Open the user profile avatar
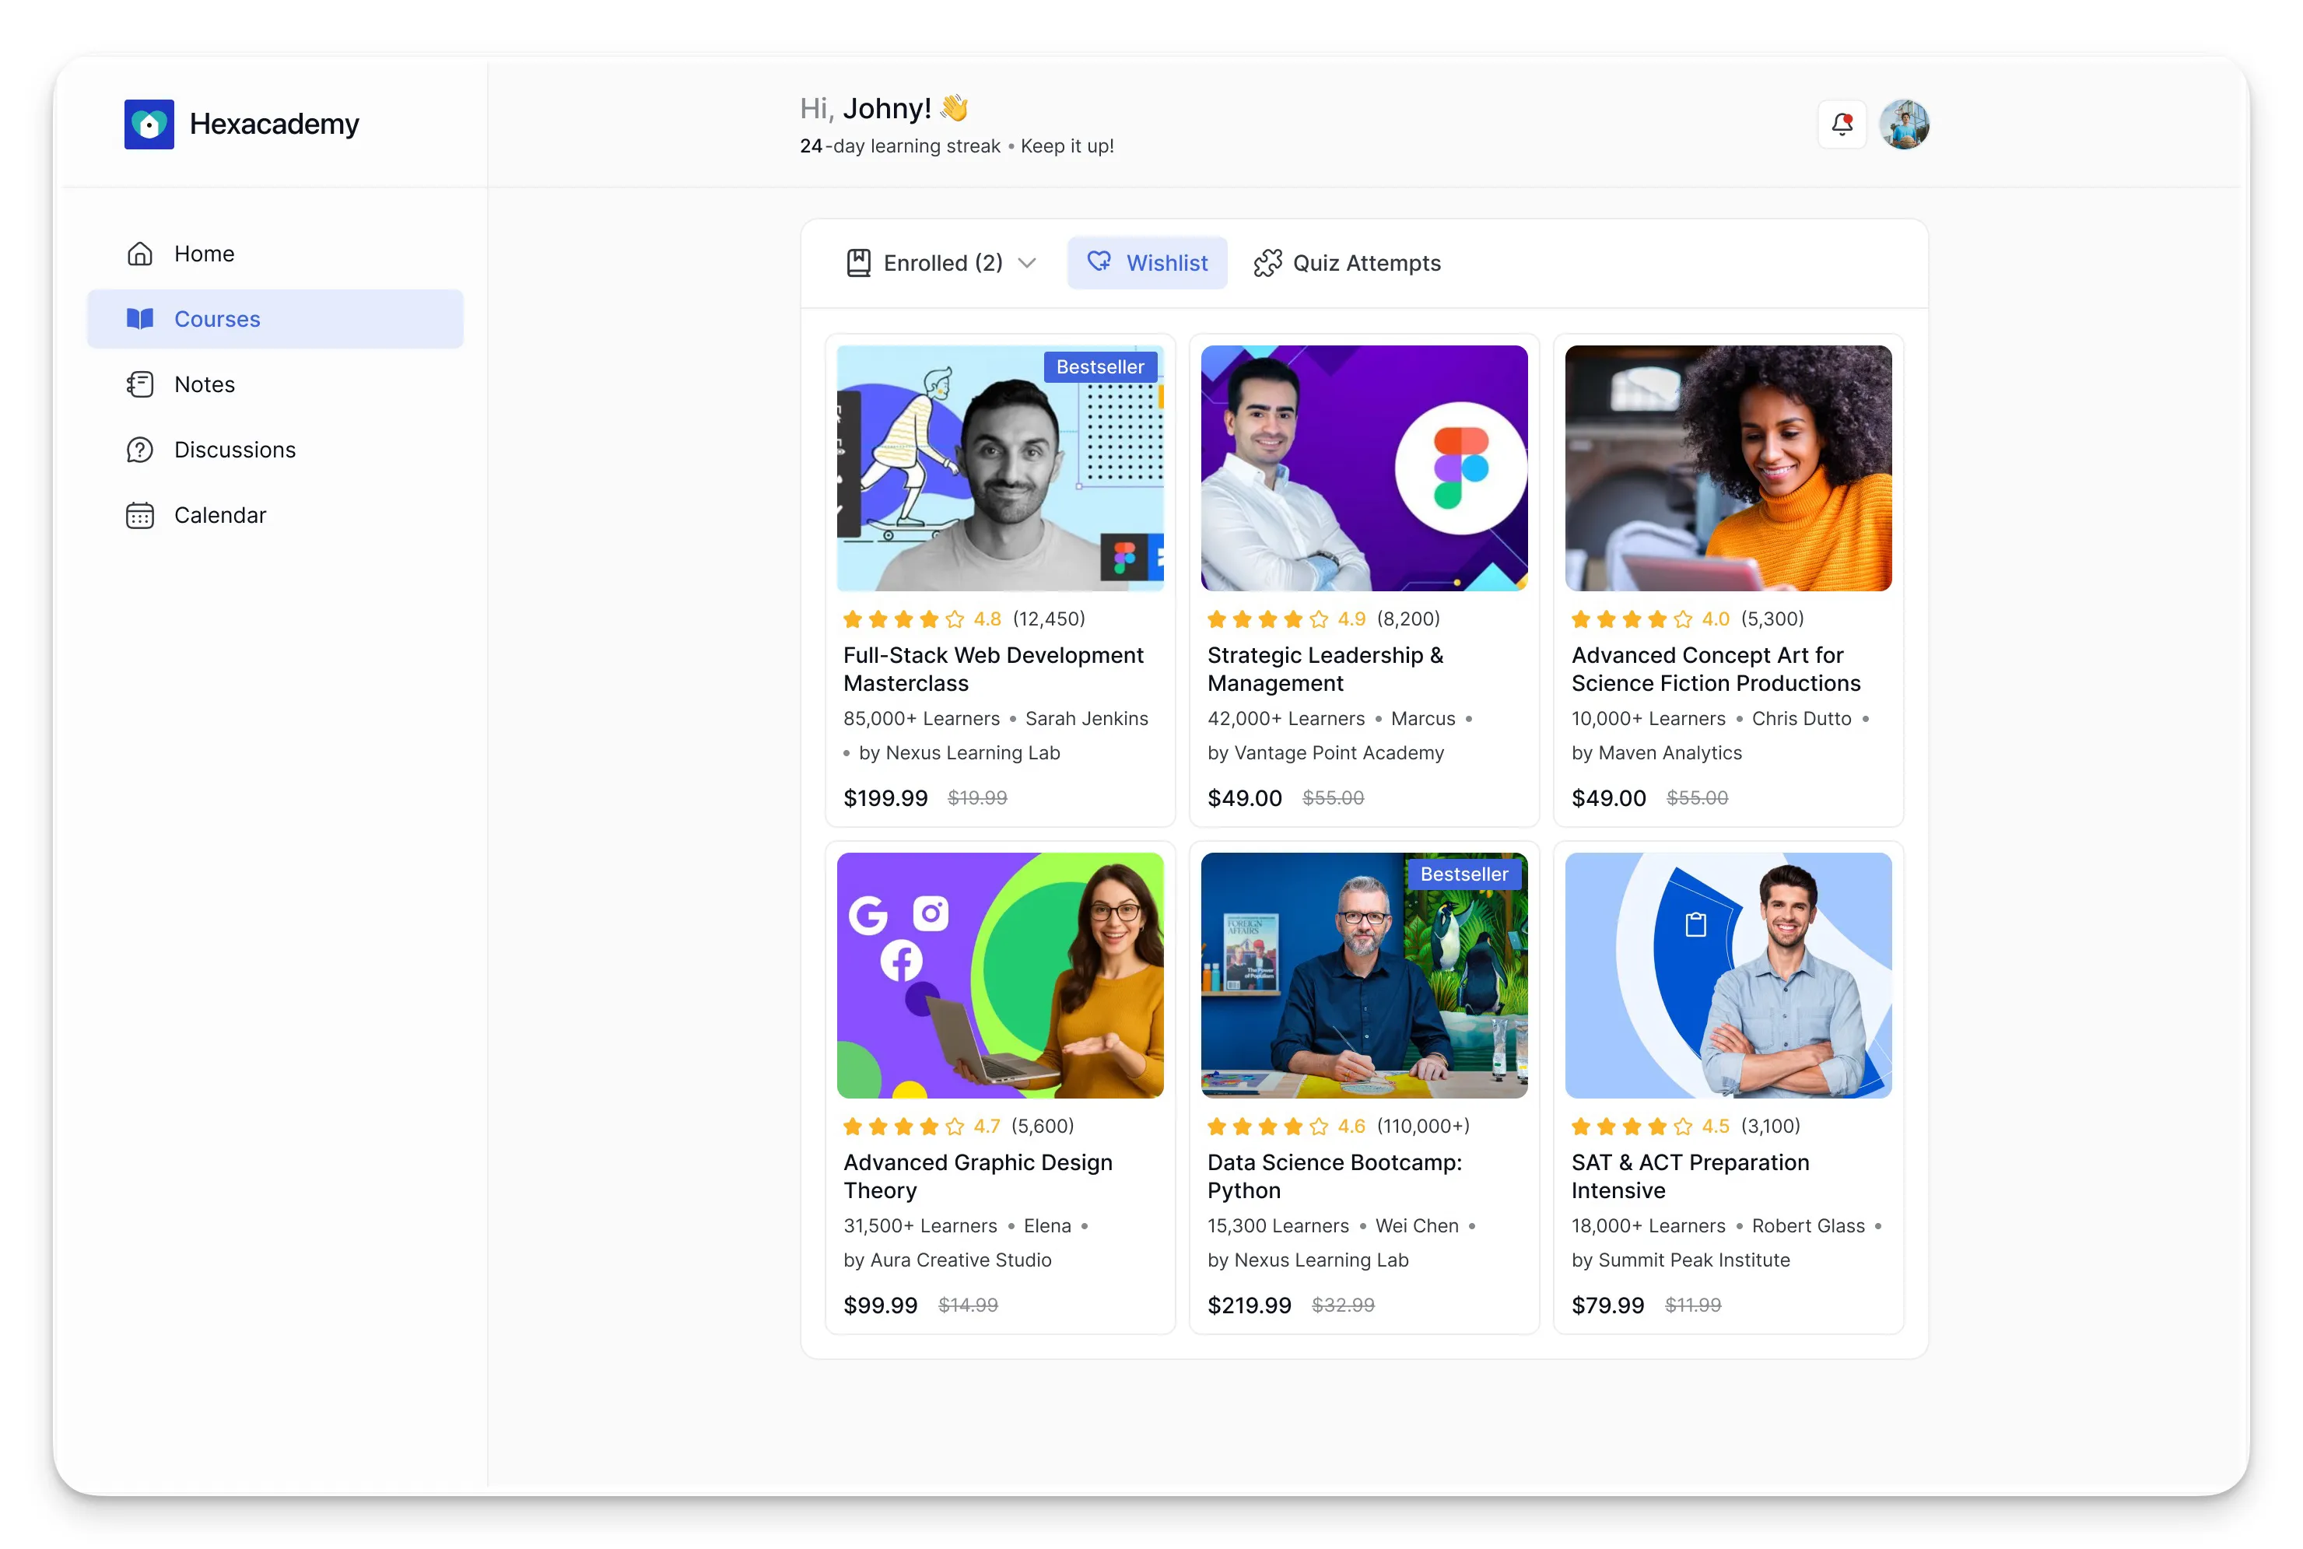 [1904, 124]
